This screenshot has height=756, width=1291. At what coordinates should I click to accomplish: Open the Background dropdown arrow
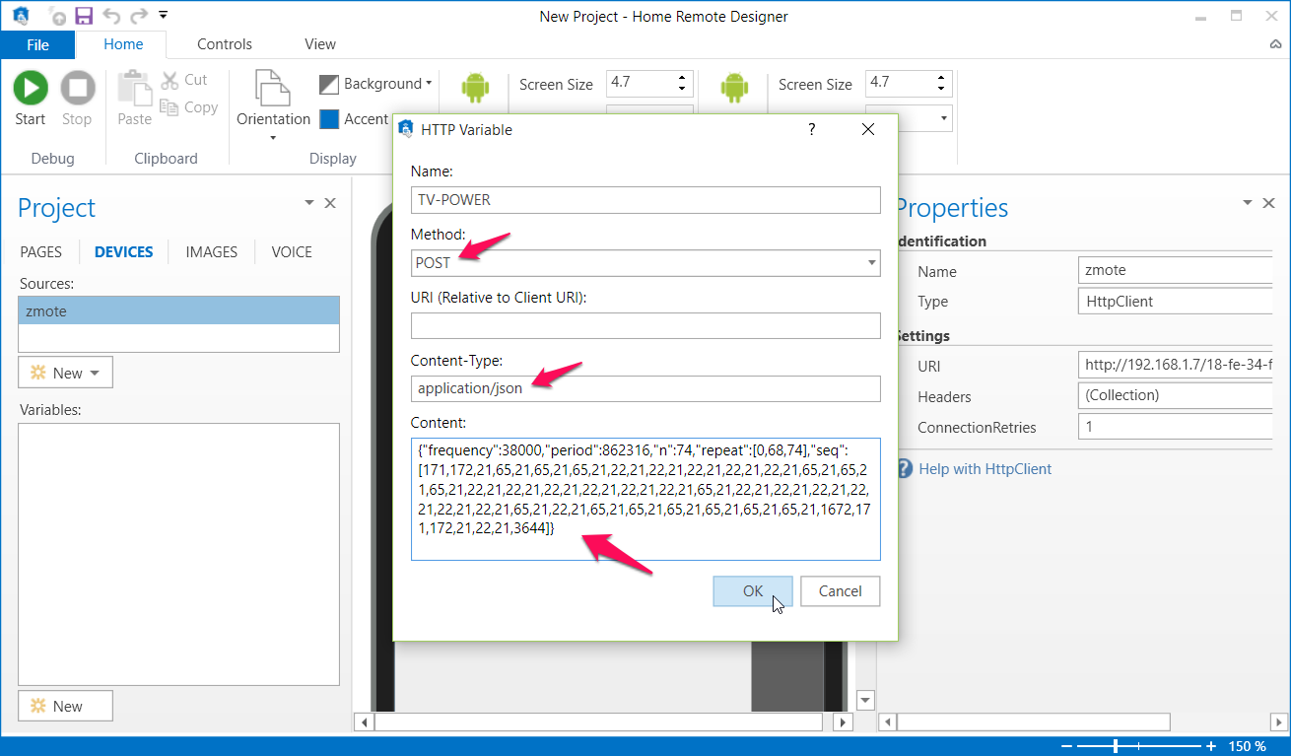[x=429, y=84]
